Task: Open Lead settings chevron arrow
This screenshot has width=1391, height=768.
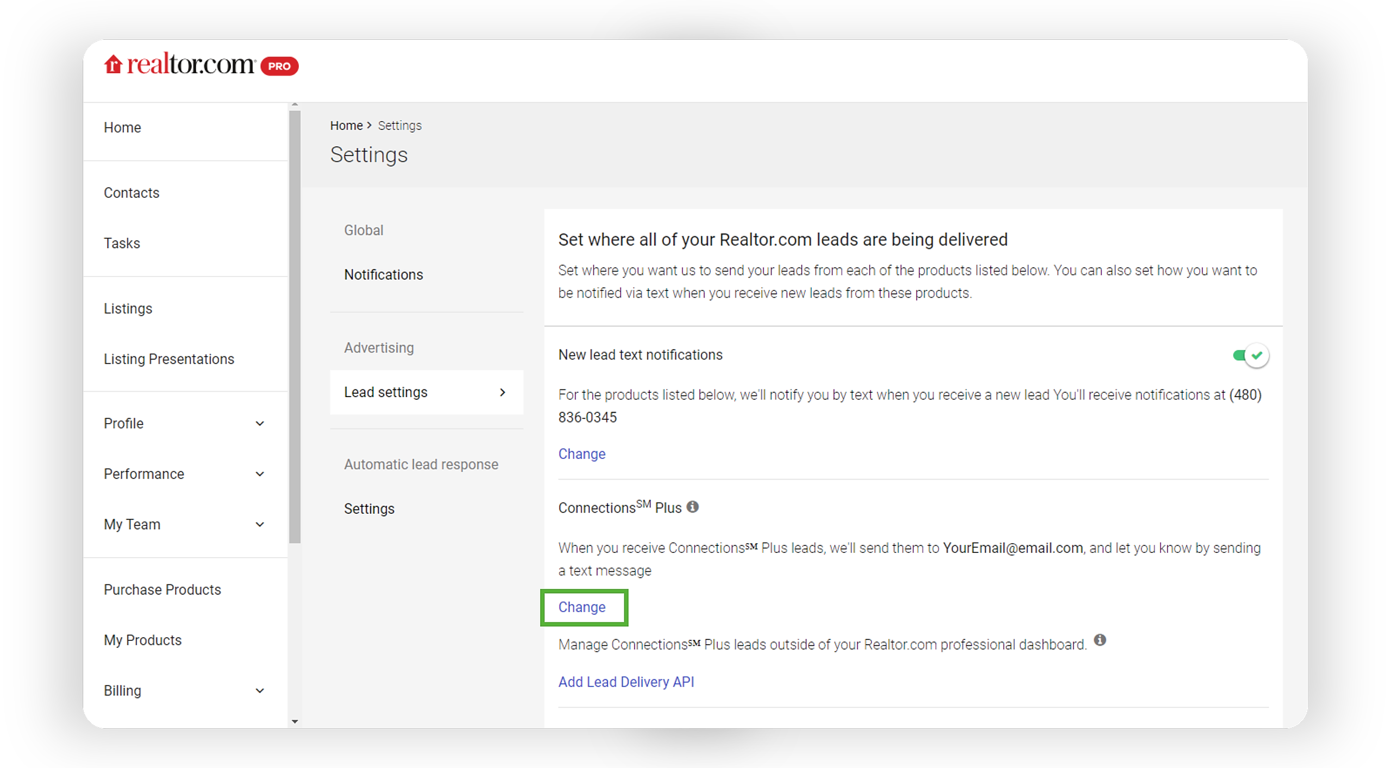Action: pyautogui.click(x=503, y=392)
